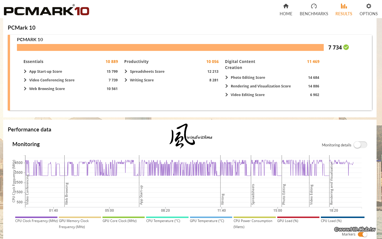Open the HOME tab
The width and height of the screenshot is (382, 239).
[x=286, y=10]
